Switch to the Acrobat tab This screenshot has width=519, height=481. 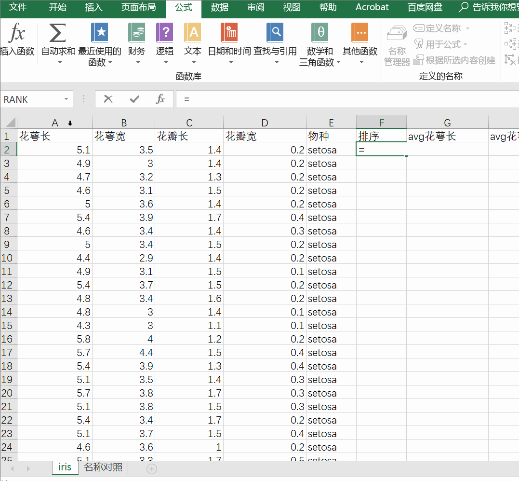pos(372,7)
